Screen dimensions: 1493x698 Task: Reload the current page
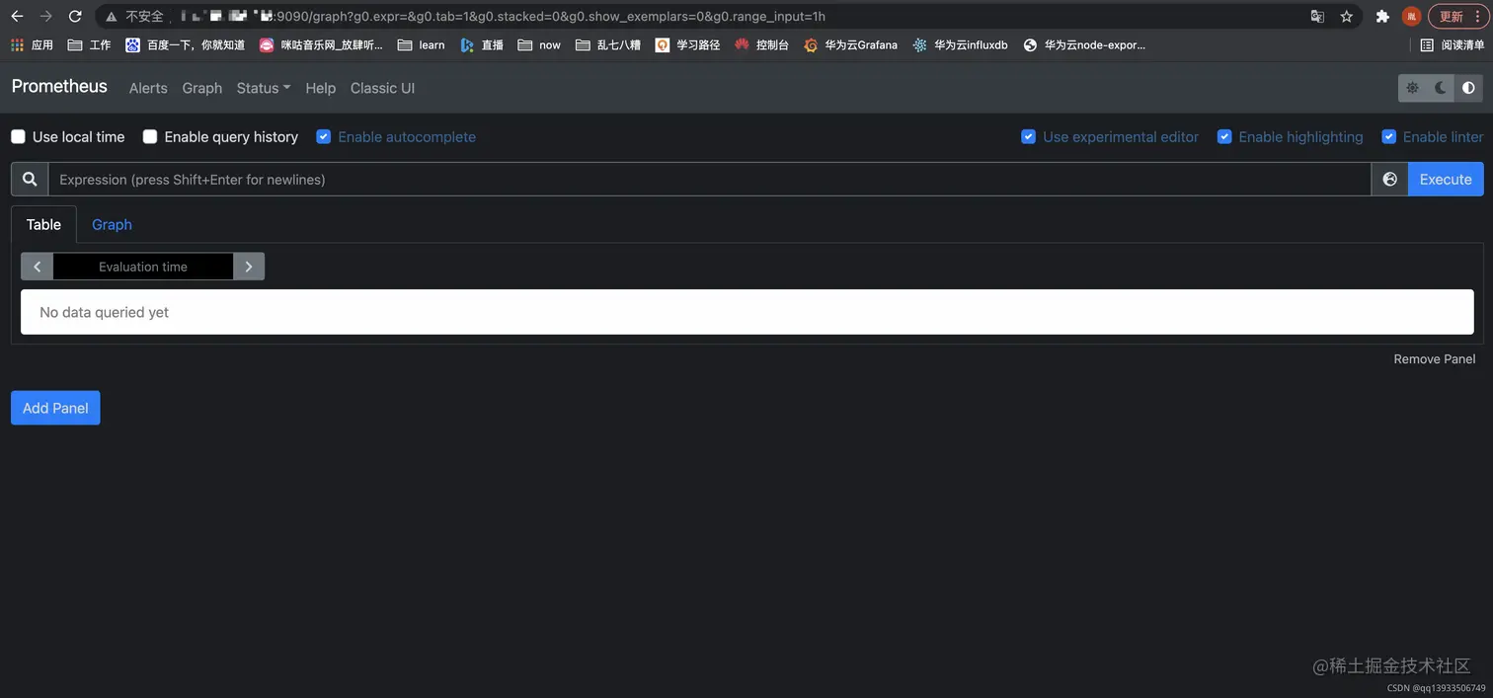coord(75,17)
